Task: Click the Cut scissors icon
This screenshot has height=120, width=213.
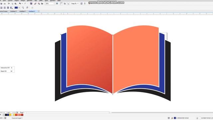Action: [x=9, y=4]
